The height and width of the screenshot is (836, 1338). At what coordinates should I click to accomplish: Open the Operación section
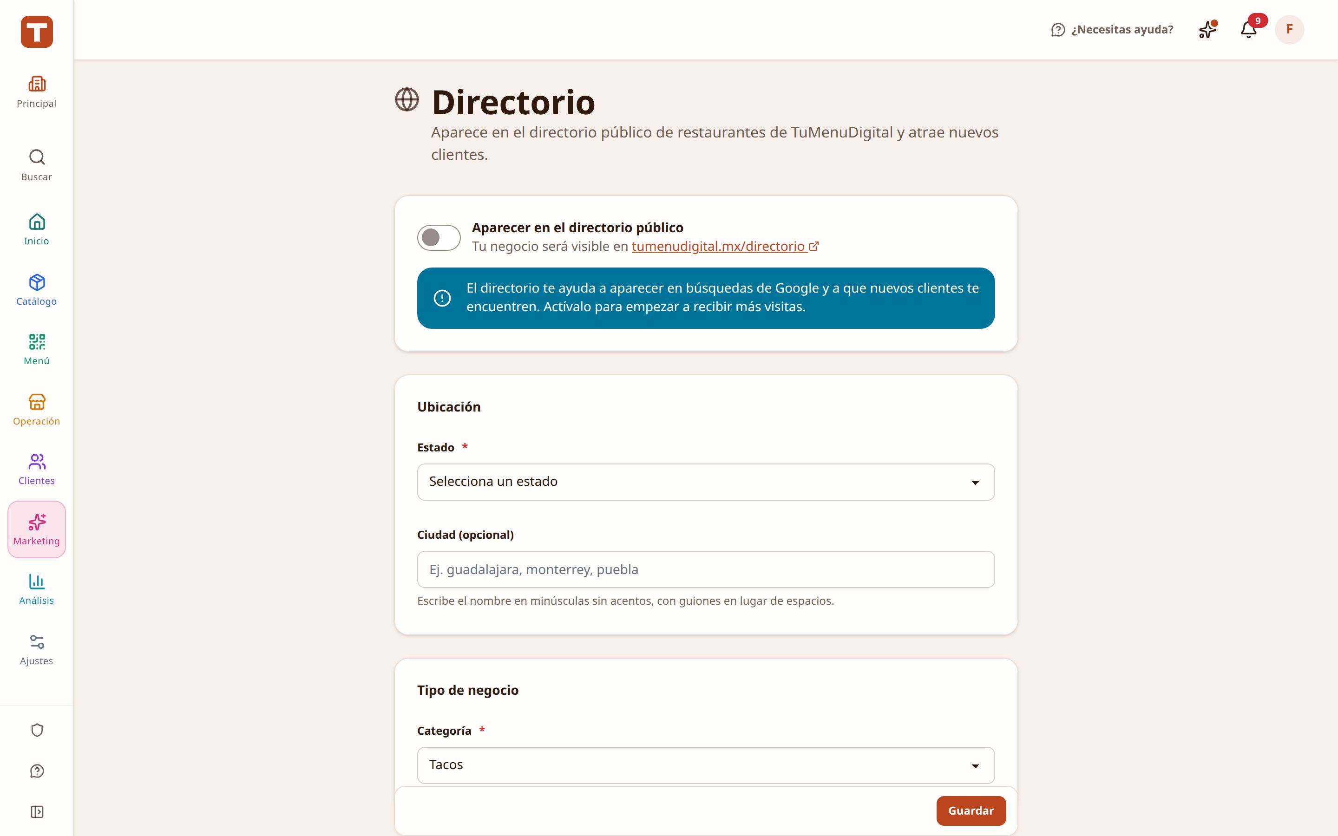coord(37,410)
